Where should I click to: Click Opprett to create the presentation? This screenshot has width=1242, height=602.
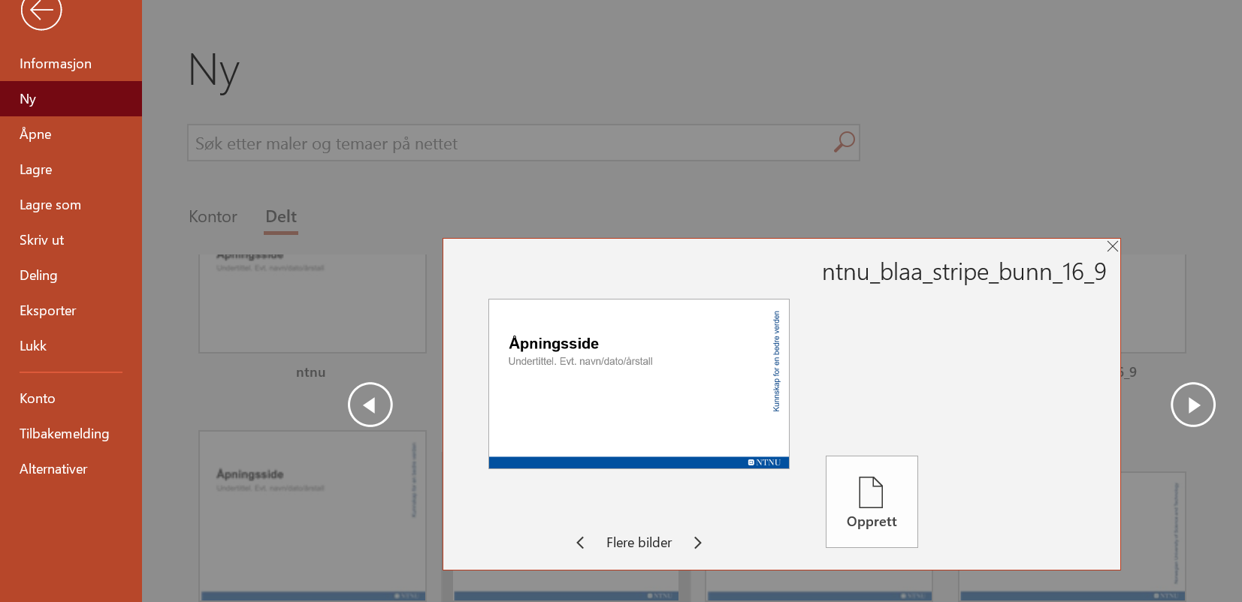point(872,501)
